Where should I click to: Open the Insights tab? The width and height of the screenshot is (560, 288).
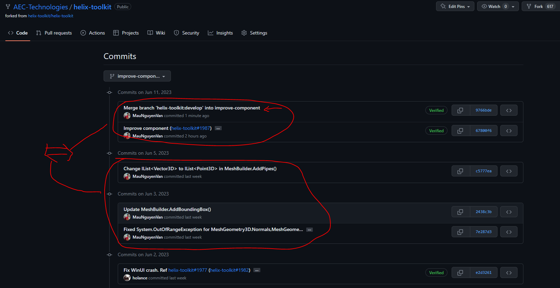[x=220, y=33]
